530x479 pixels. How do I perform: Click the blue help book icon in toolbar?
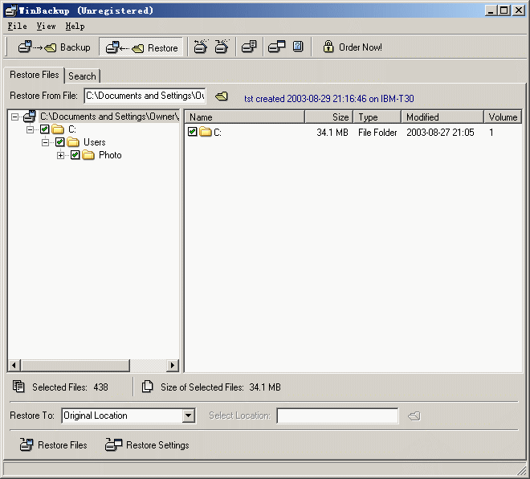click(x=298, y=47)
